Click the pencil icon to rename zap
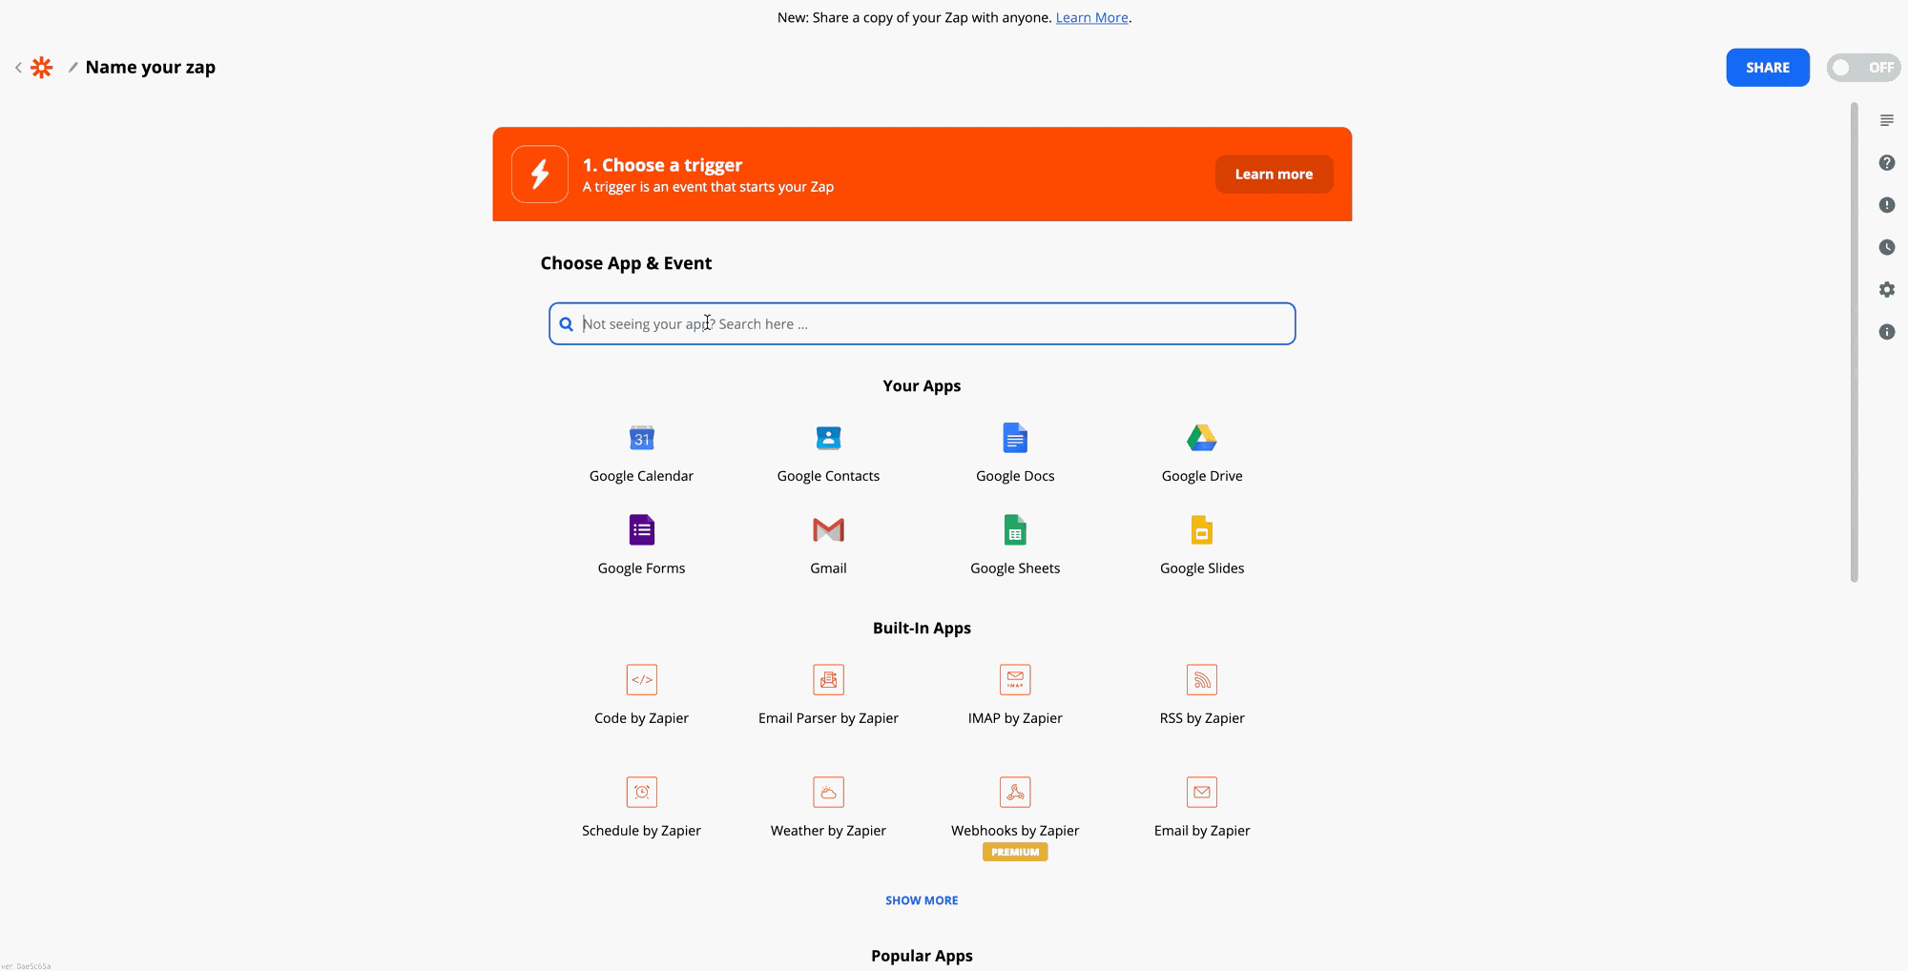 click(73, 68)
